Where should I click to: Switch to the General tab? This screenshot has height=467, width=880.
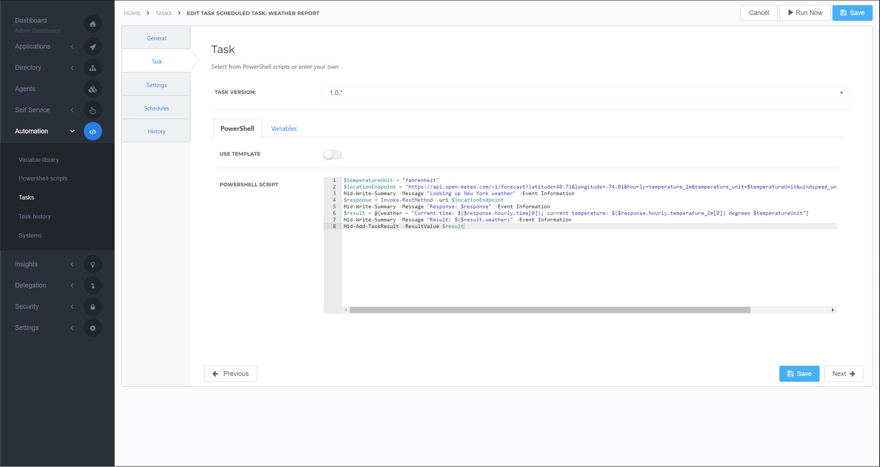pyautogui.click(x=156, y=38)
